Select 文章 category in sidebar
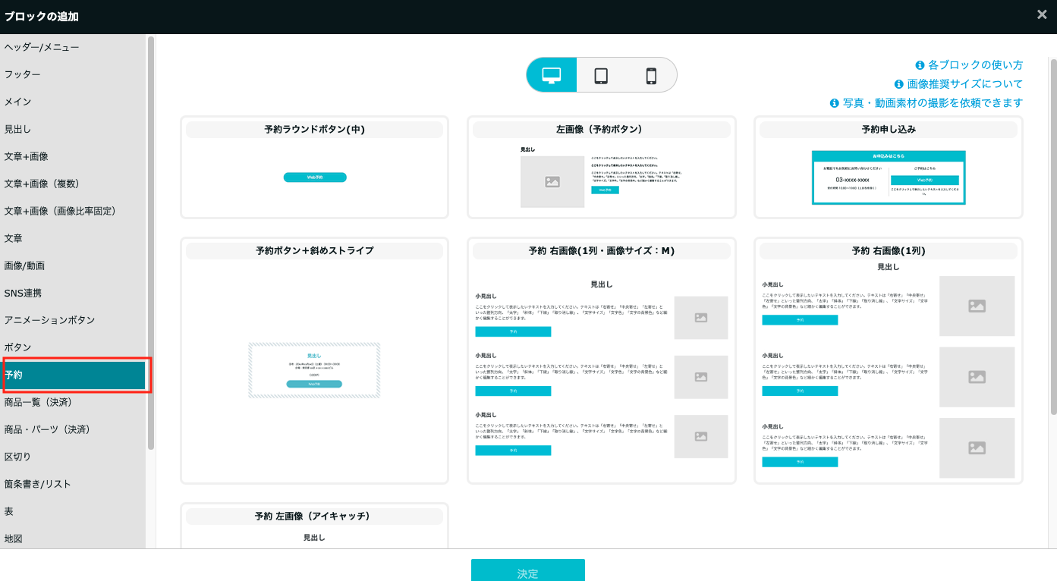1057x581 pixels. pyautogui.click(x=73, y=238)
